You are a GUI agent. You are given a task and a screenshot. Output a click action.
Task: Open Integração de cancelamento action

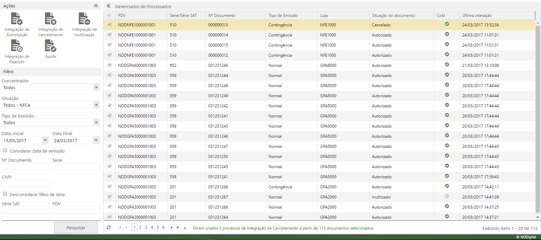[50, 19]
